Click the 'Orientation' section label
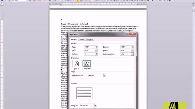Viewport: 195px width, 109px height. 75,58
